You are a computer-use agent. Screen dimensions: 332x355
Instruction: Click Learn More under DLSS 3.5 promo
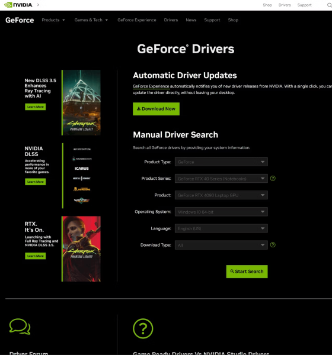[36, 107]
